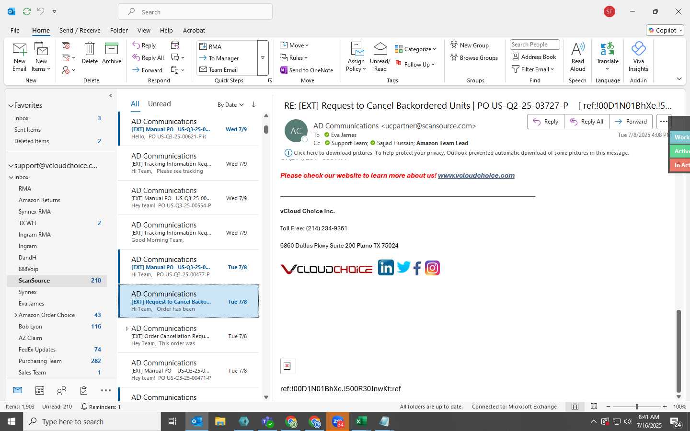Collapse the support@vcloudchoice account
The width and height of the screenshot is (690, 431).
11,166
